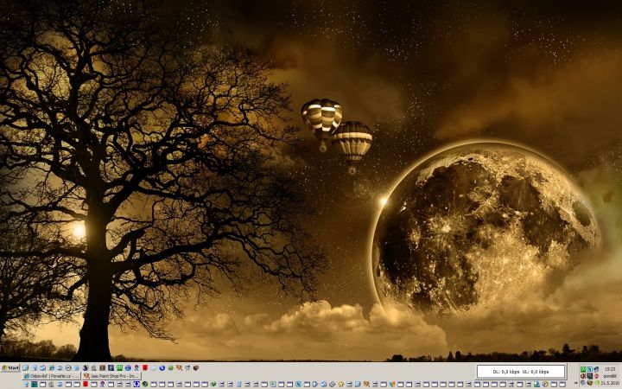The image size is (622, 389).
Task: Click the green smiley face quick launch icon
Action: [x=119, y=368]
